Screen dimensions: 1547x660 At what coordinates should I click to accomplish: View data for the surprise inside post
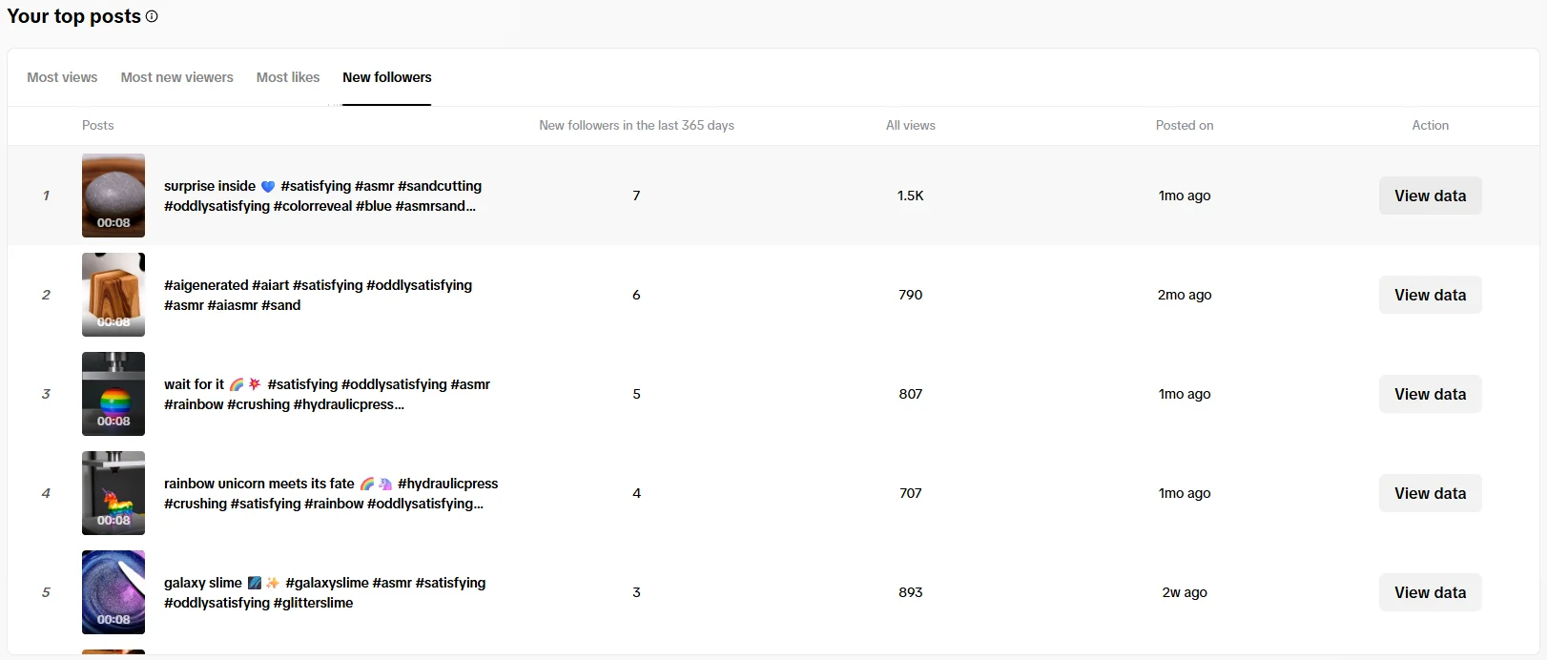(x=1430, y=196)
